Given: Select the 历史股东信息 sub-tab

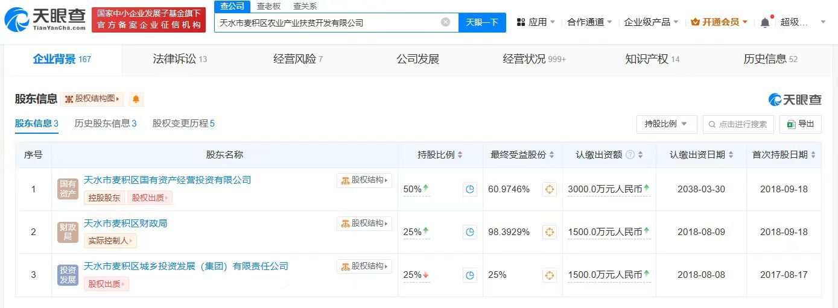Looking at the screenshot, I should (x=106, y=124).
